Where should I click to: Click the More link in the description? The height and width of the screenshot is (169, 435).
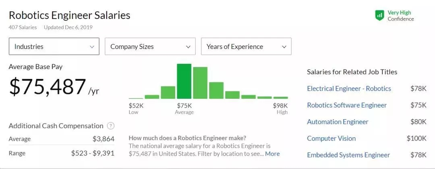(x=272, y=154)
